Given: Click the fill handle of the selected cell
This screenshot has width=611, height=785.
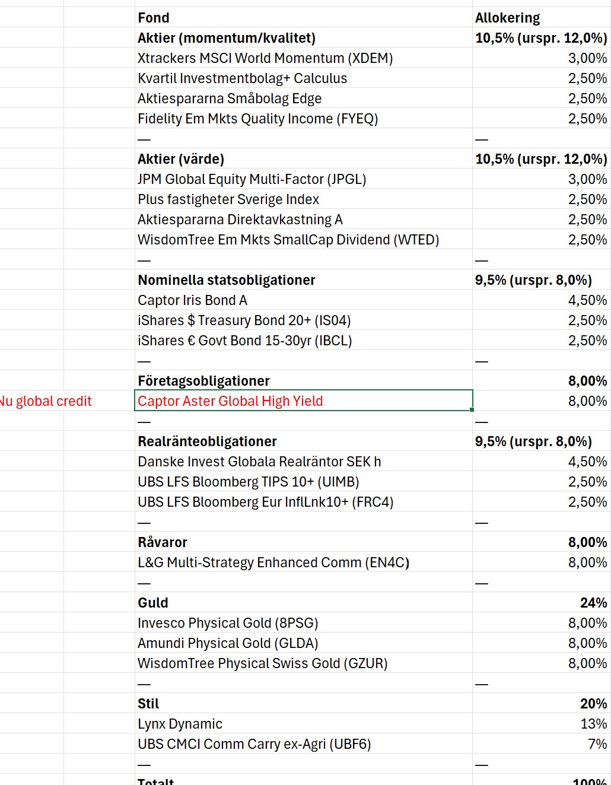Looking at the screenshot, I should (x=472, y=410).
